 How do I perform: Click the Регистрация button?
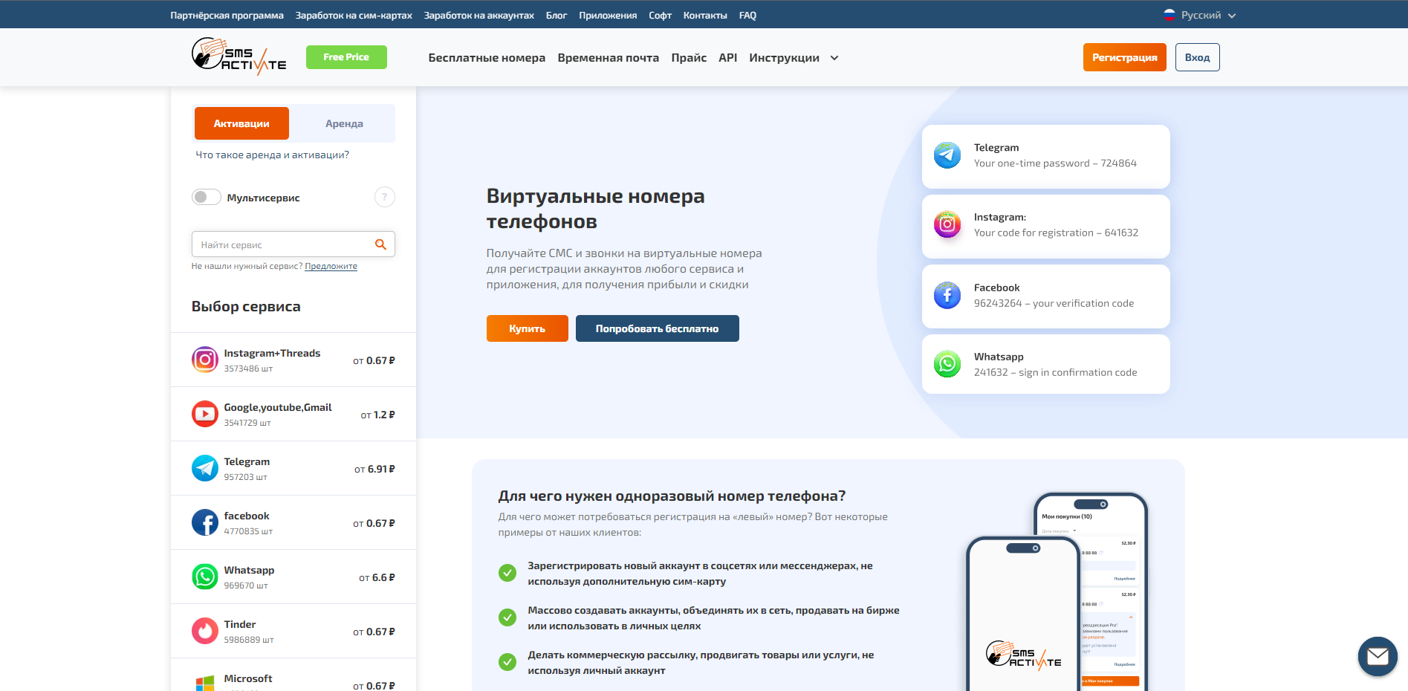pyautogui.click(x=1125, y=57)
